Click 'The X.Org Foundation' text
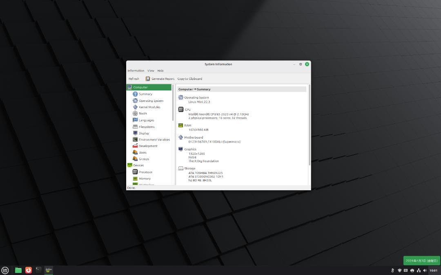This screenshot has height=275, width=441. (204, 161)
